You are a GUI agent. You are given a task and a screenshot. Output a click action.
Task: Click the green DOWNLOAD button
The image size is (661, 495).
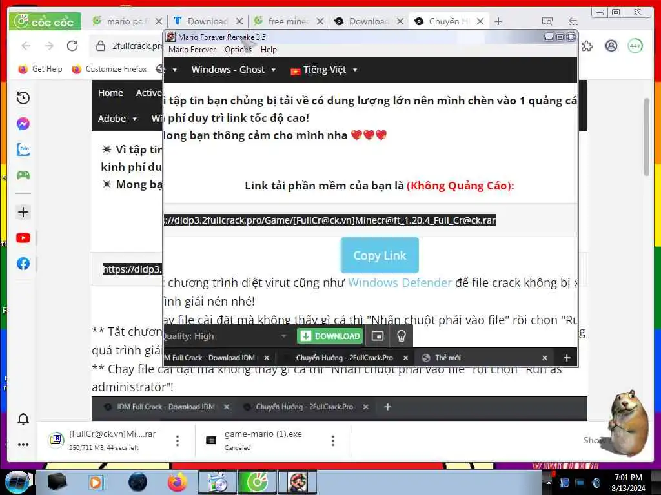(x=330, y=336)
